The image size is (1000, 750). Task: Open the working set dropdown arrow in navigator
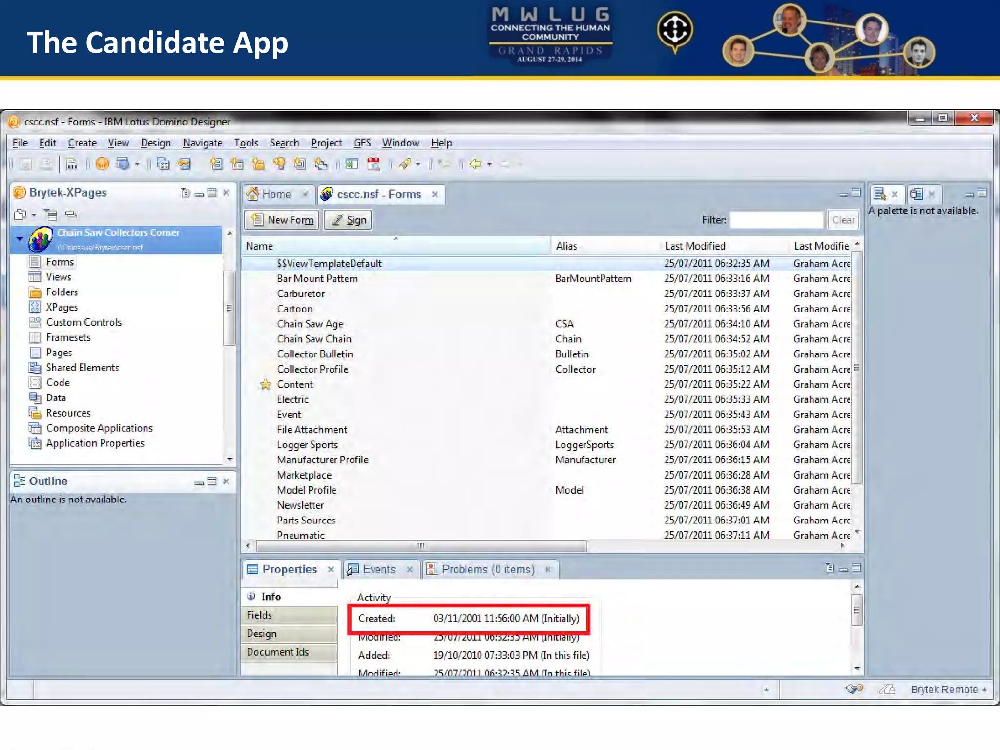34,215
